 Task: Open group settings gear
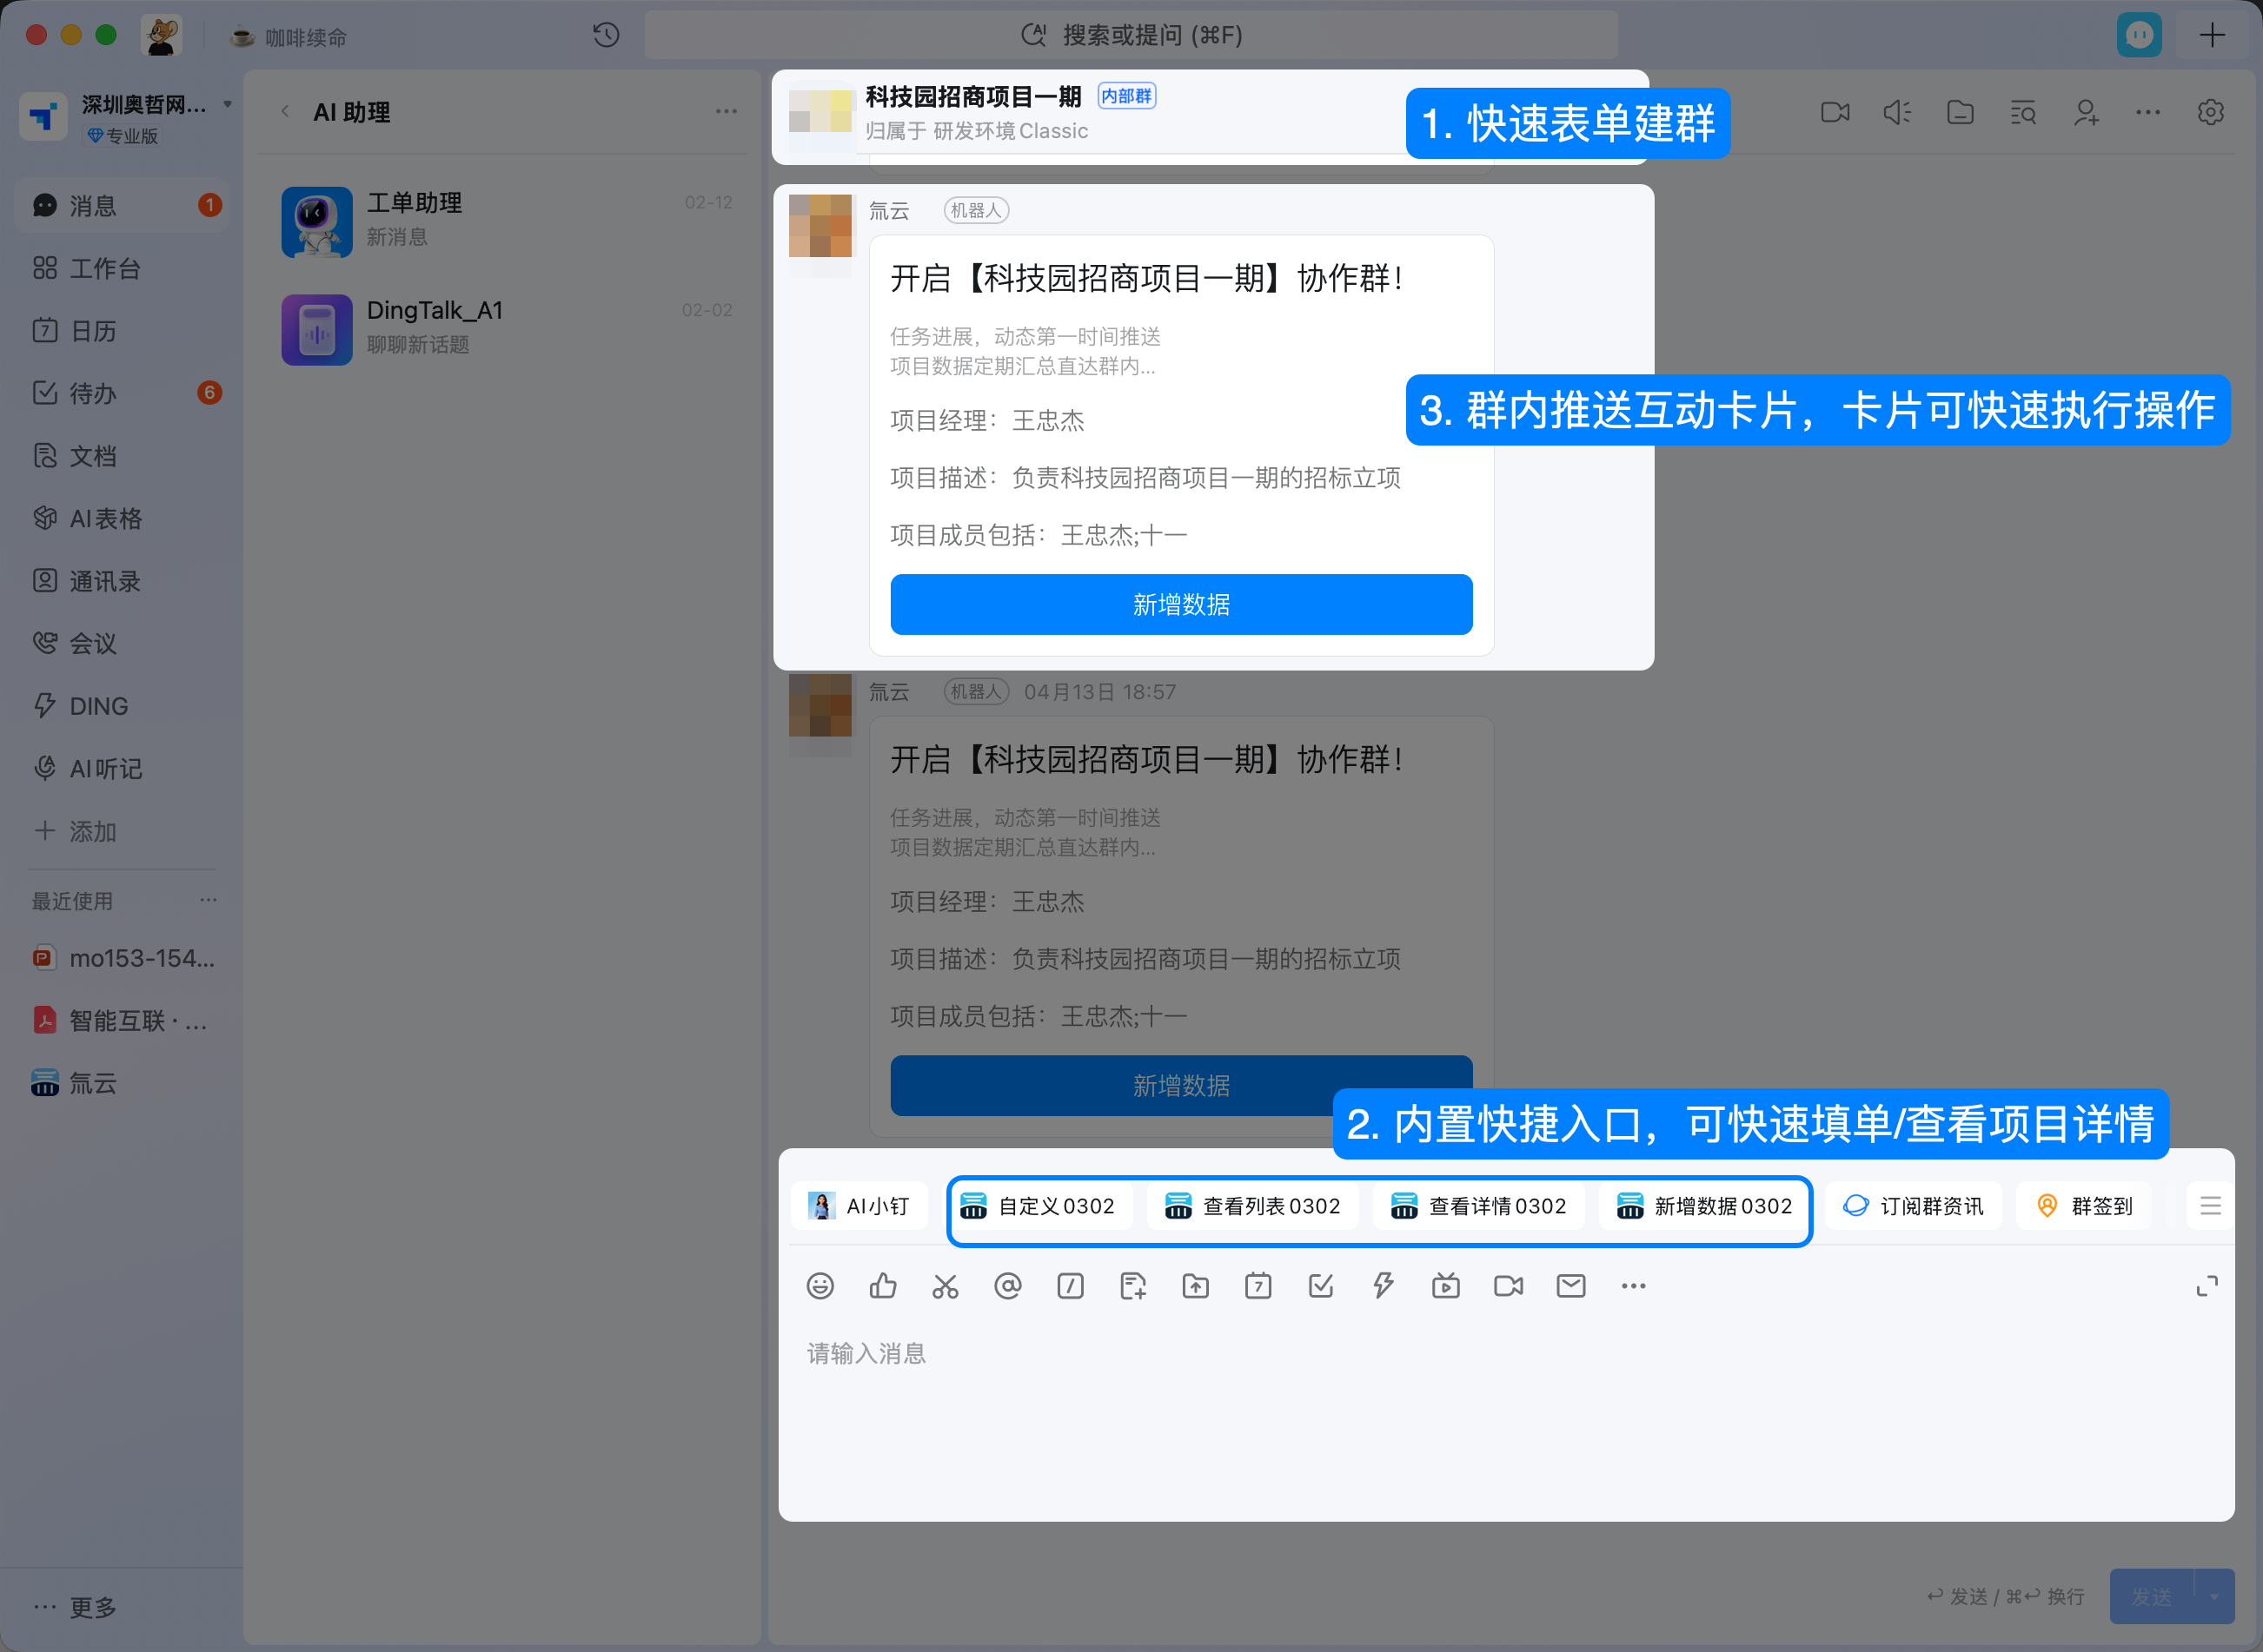coord(2211,113)
